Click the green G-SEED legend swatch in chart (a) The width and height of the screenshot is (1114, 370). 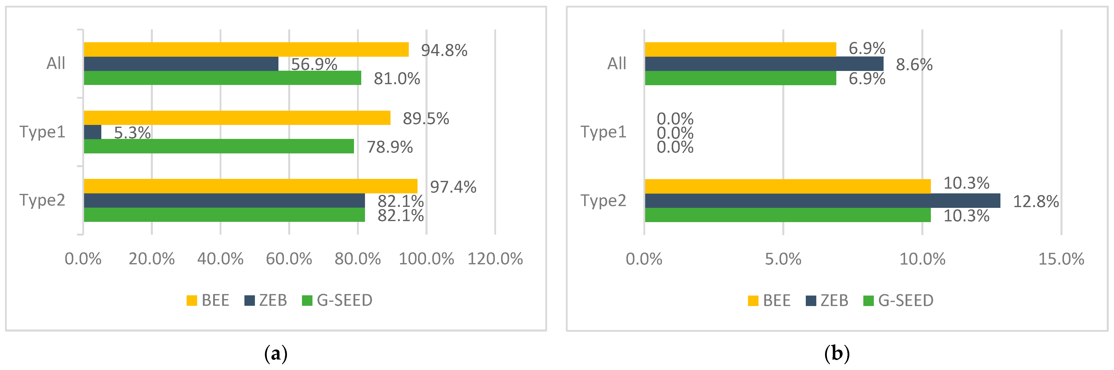click(307, 301)
